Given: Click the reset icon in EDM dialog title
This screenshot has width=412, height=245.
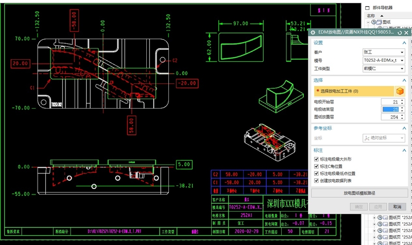Looking at the screenshot, I should [x=400, y=32].
